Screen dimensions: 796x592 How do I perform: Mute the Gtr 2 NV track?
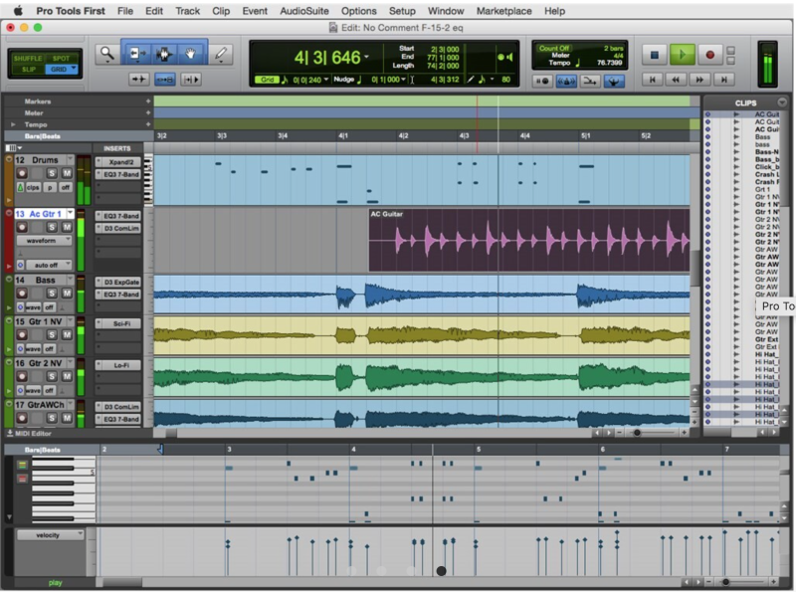pos(67,376)
